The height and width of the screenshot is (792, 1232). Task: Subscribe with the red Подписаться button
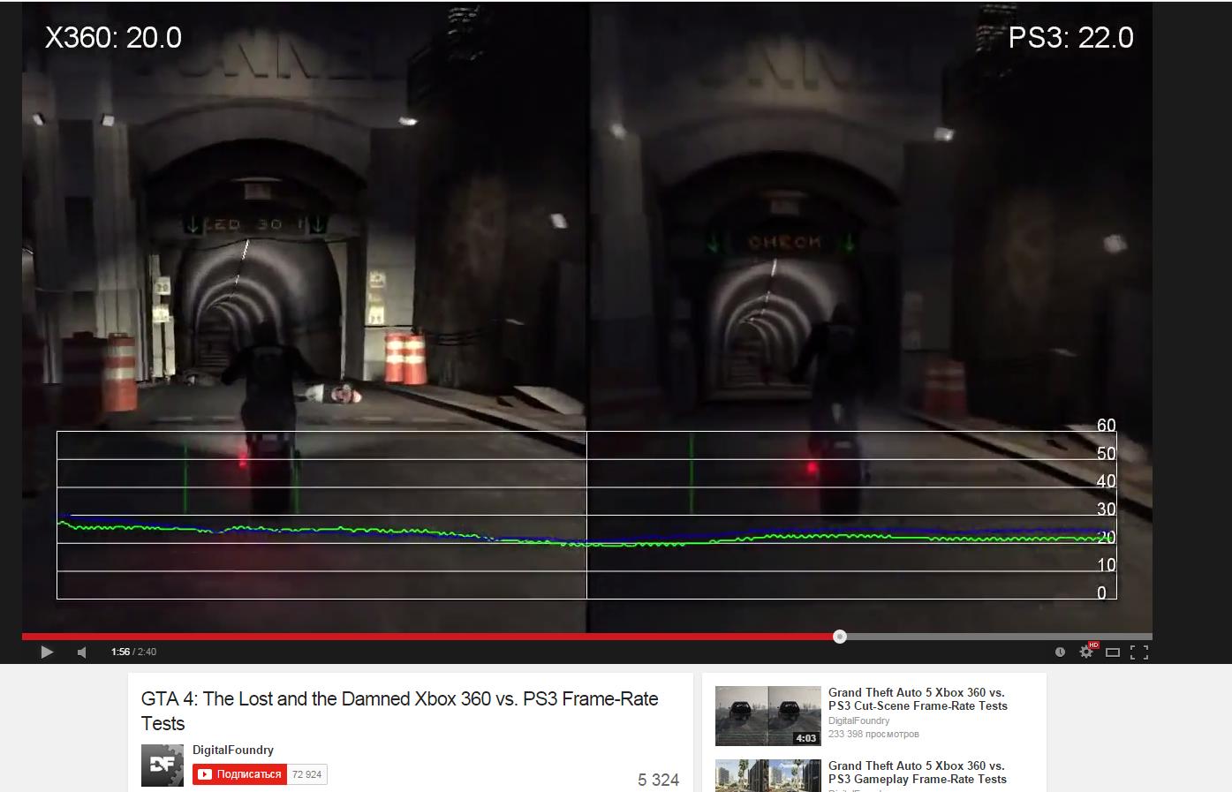[240, 774]
